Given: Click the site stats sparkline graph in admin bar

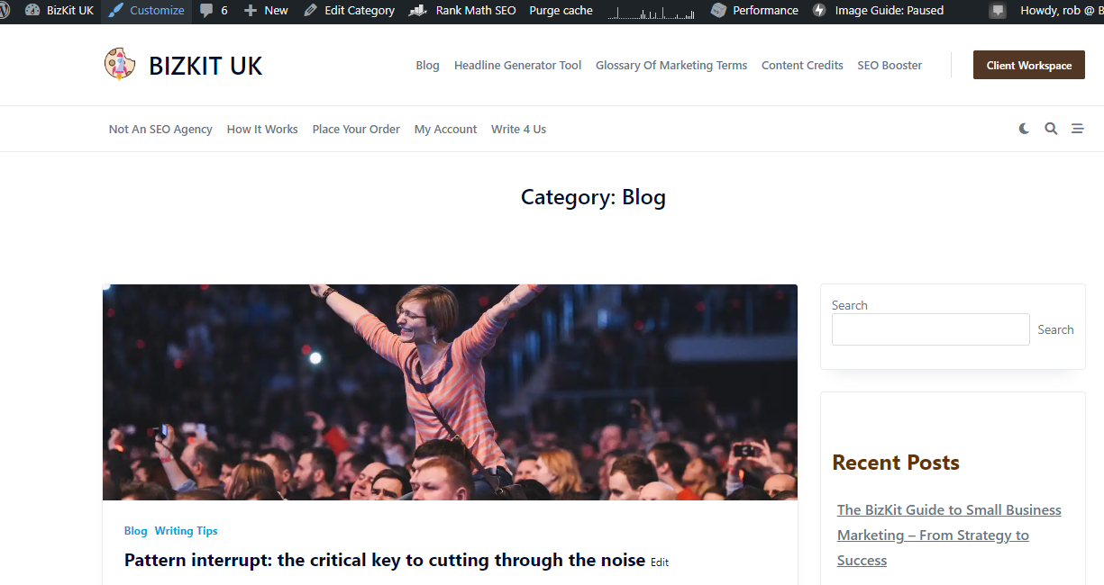Looking at the screenshot, I should pos(652,11).
